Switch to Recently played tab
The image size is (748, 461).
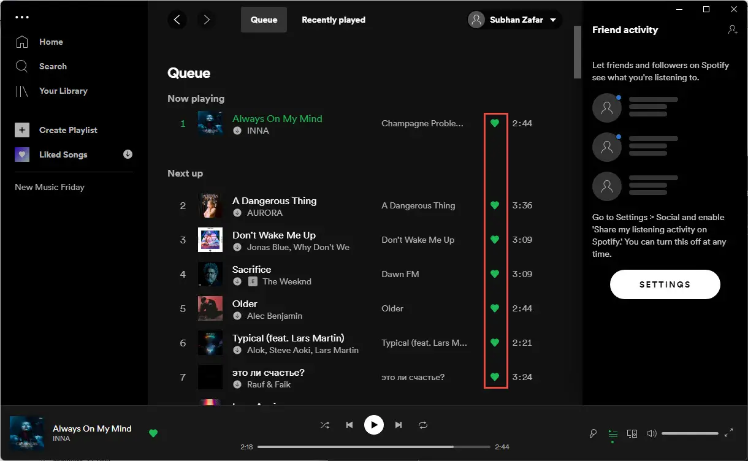click(334, 20)
